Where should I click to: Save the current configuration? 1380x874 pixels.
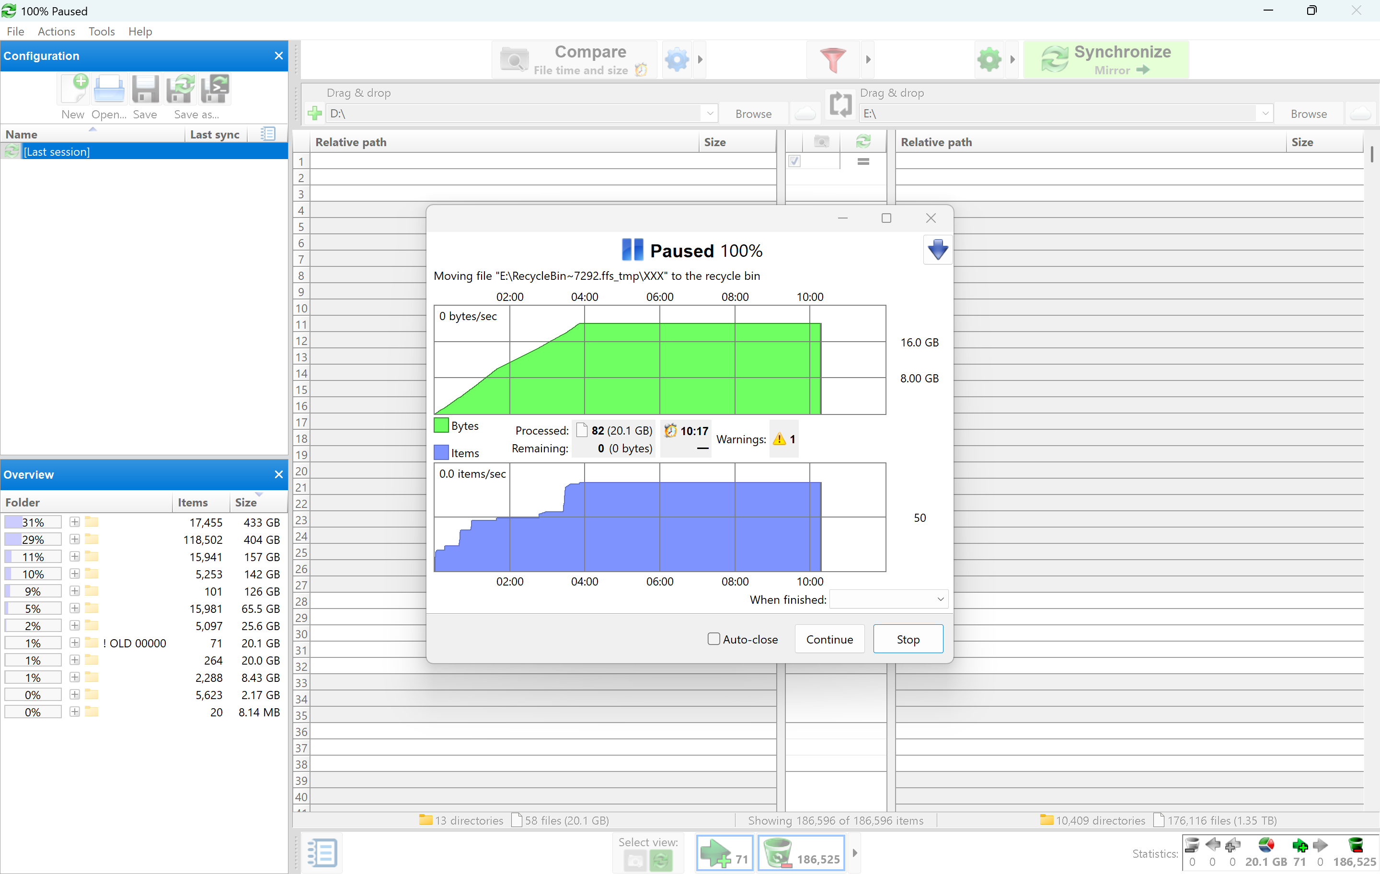145,89
